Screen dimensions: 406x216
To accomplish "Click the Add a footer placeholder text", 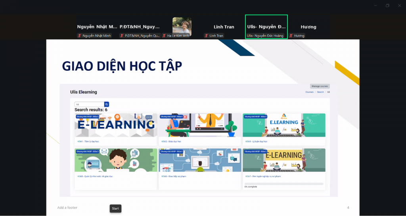I will pyautogui.click(x=67, y=208).
